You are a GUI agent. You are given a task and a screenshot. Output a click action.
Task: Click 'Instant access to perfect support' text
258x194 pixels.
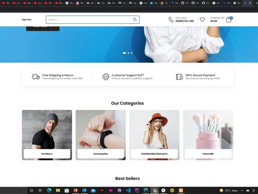[x=132, y=78]
